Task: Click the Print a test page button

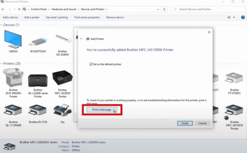Action: 102,109
